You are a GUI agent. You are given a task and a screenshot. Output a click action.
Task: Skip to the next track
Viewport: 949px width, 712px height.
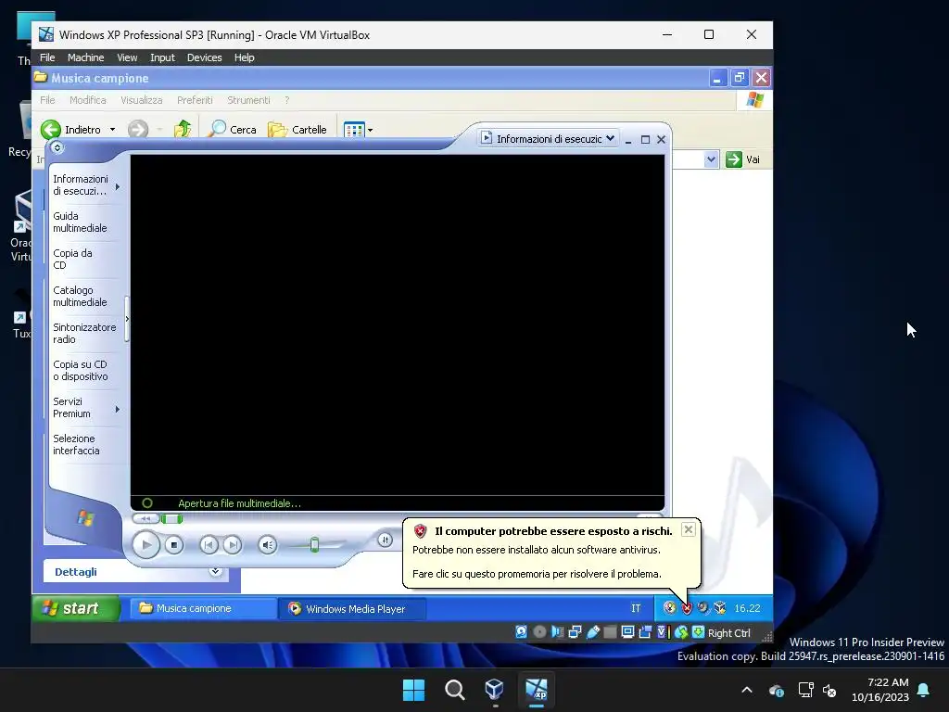click(233, 545)
